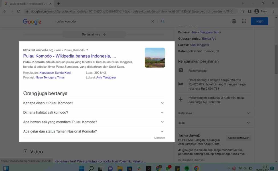The width and height of the screenshot is (278, 171).
Task: Open taskbar Search
Action: [91, 168]
